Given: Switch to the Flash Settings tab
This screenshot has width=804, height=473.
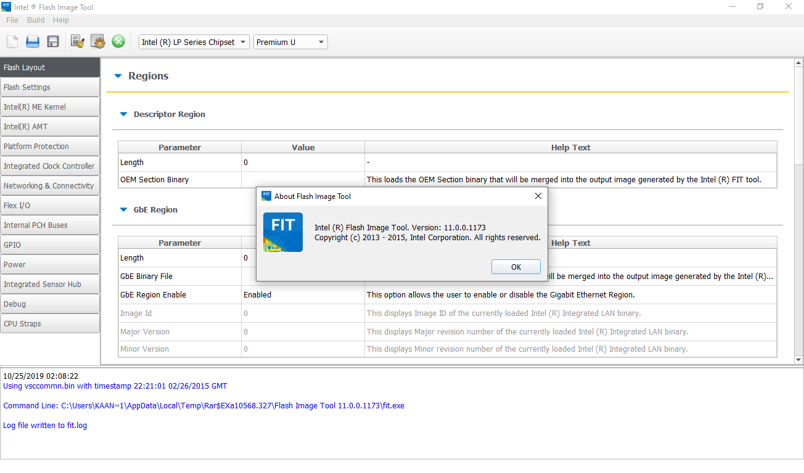Looking at the screenshot, I should (50, 87).
